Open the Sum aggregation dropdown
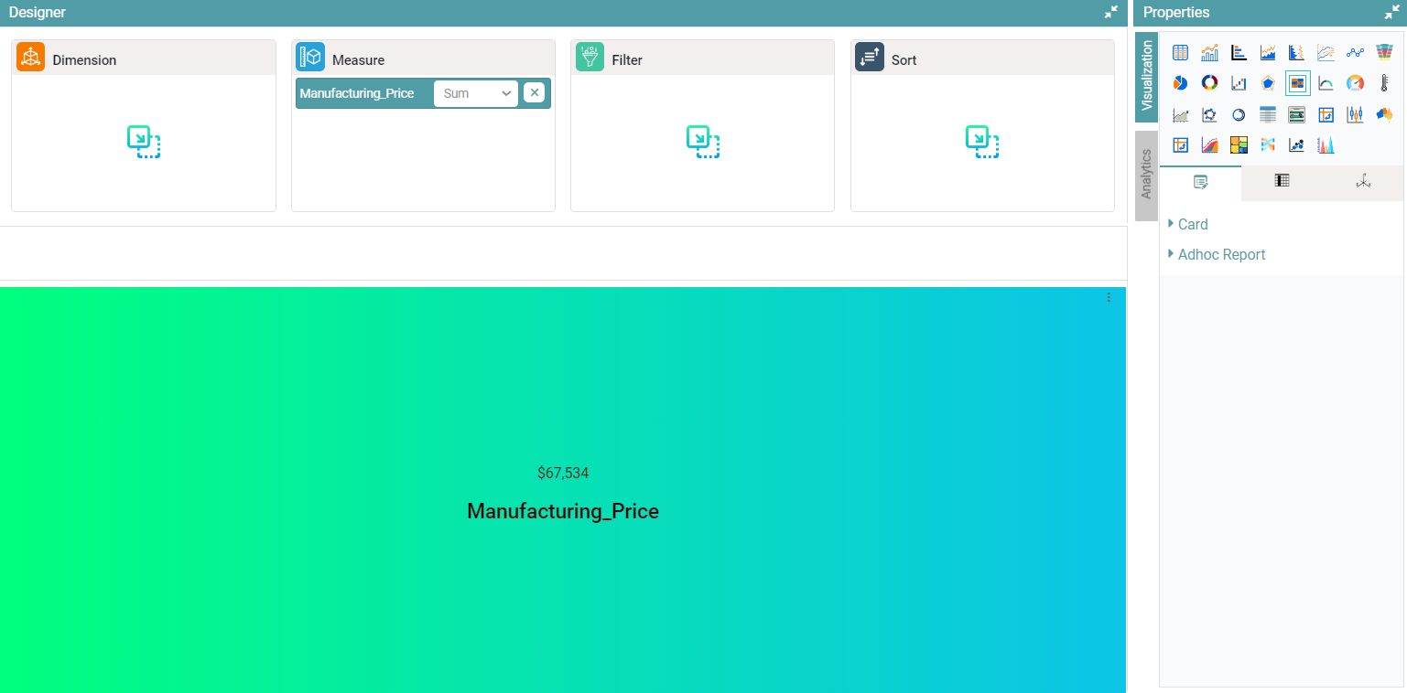Viewport: 1407px width, 693px height. [476, 93]
